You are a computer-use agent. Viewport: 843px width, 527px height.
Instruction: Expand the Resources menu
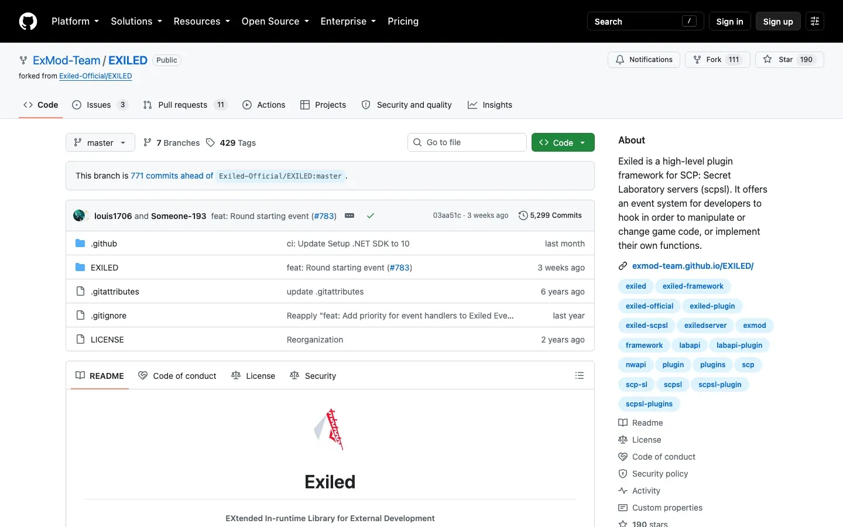pyautogui.click(x=201, y=21)
